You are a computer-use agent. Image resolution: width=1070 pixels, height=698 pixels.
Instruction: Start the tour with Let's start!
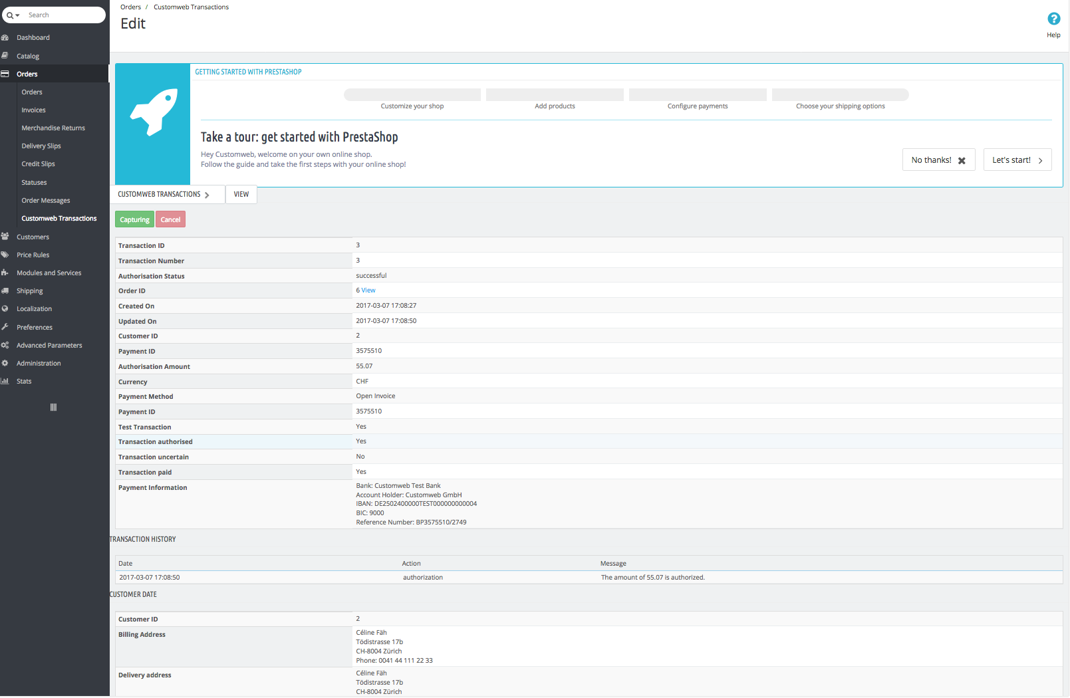pos(1017,160)
